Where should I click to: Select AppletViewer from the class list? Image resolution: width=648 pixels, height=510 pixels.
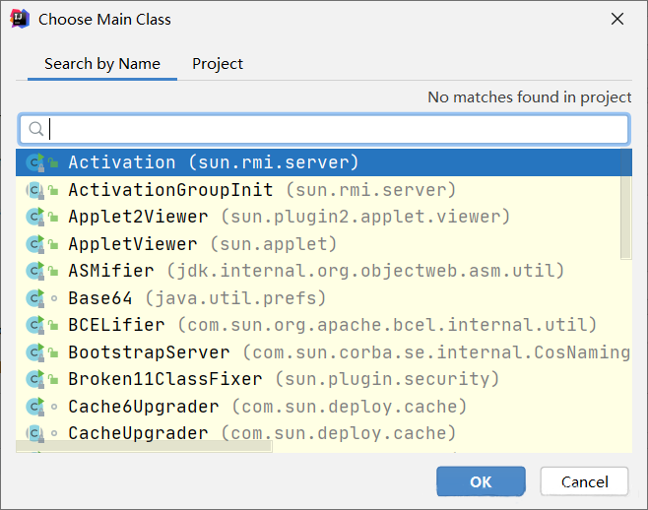click(x=133, y=243)
